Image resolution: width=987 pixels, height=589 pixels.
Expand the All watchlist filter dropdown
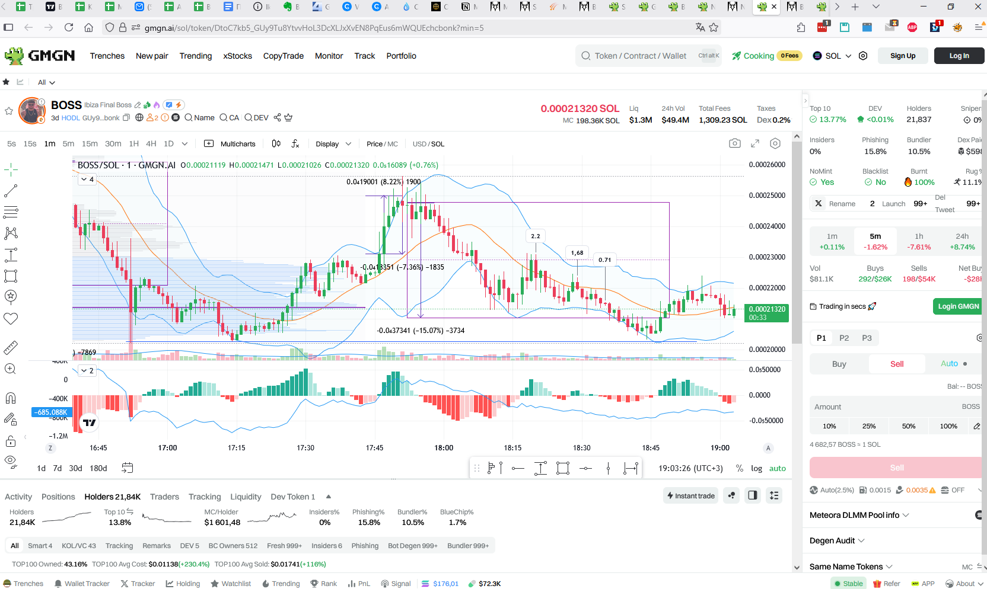pos(46,82)
